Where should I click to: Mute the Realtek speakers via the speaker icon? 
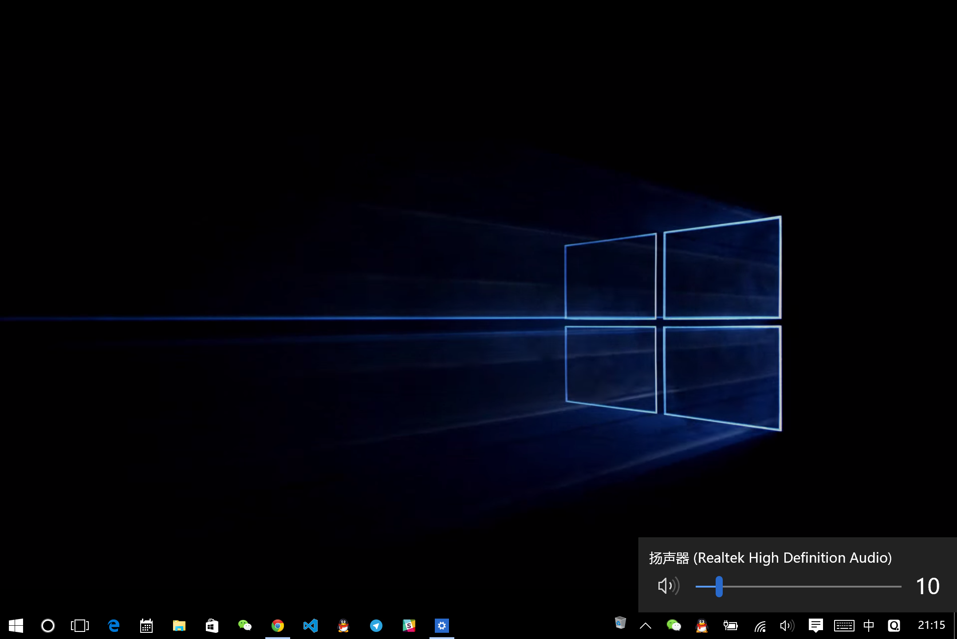click(x=668, y=586)
